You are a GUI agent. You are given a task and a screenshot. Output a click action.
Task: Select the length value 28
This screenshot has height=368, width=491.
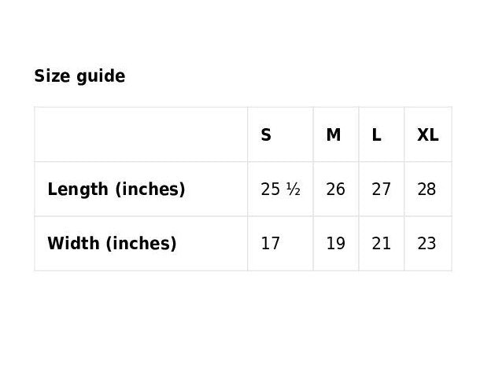(426, 190)
